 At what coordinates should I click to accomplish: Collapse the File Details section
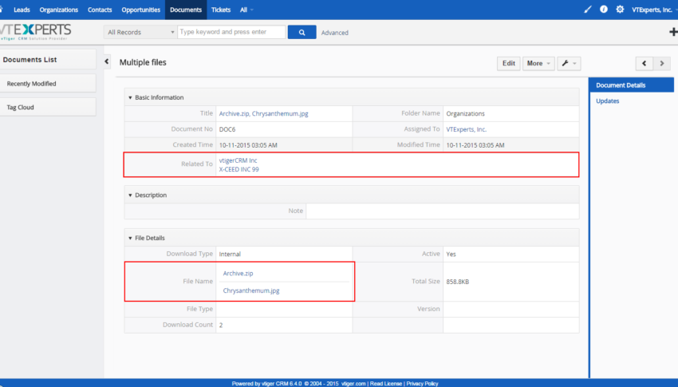pos(130,239)
